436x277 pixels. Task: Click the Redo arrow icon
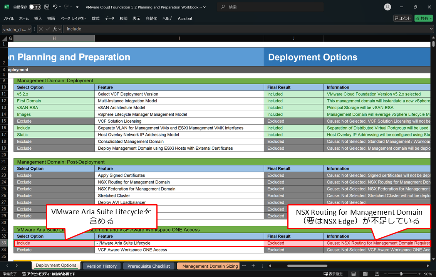coord(66,7)
